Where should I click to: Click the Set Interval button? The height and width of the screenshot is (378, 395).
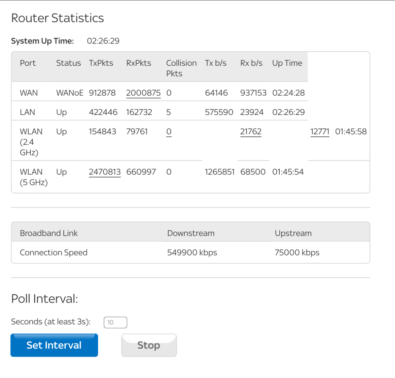(x=54, y=345)
